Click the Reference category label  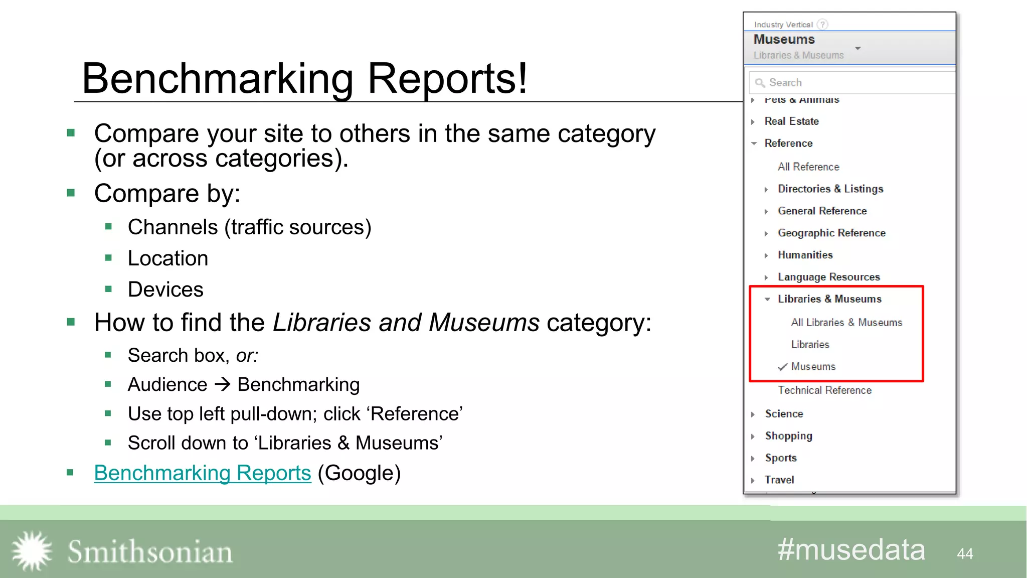click(788, 143)
